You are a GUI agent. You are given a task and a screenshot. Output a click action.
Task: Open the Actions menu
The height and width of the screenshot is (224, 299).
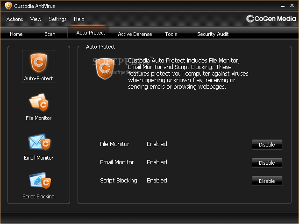tap(14, 19)
